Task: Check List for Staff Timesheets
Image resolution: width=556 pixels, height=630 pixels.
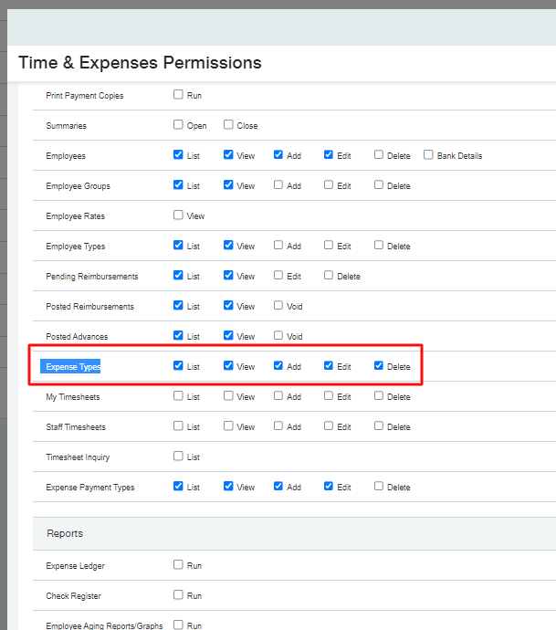Action: pyautogui.click(x=178, y=425)
